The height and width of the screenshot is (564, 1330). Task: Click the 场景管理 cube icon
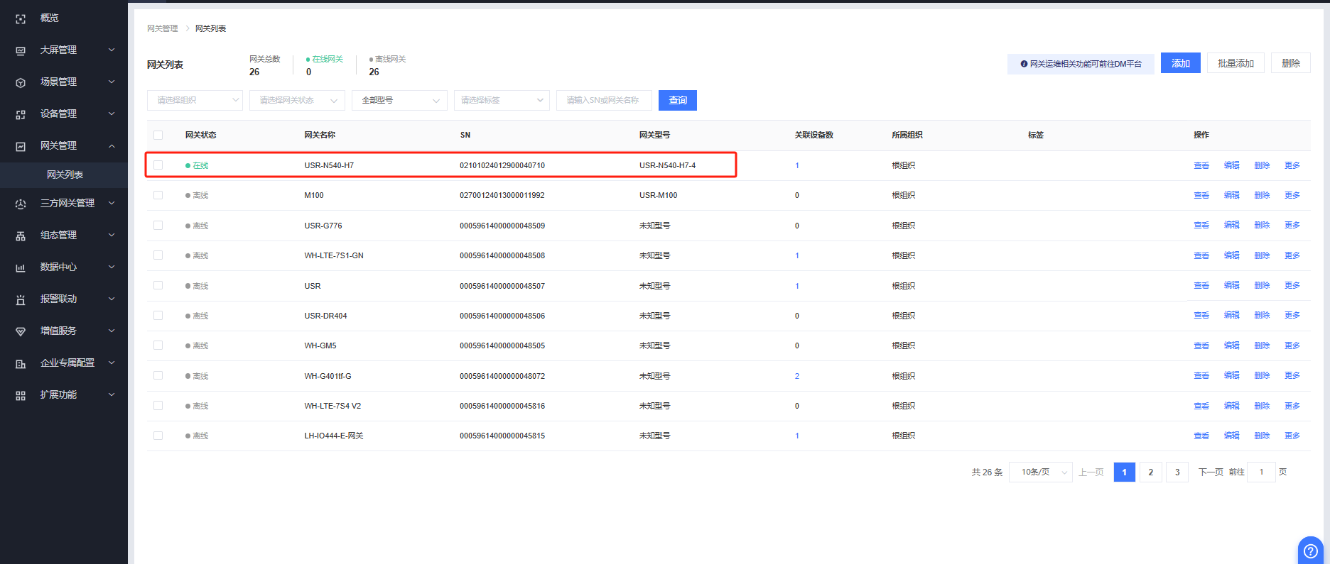pyautogui.click(x=21, y=82)
